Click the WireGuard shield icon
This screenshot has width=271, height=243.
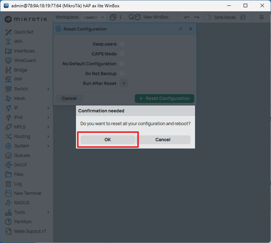click(8, 61)
